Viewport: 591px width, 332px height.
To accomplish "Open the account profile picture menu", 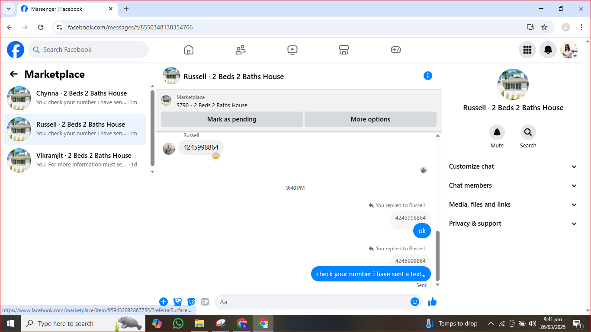I will click(569, 50).
